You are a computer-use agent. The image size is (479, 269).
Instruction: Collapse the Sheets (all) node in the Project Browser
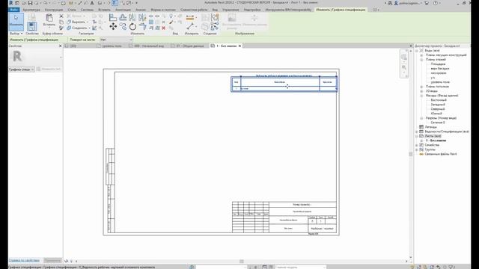[417, 136]
